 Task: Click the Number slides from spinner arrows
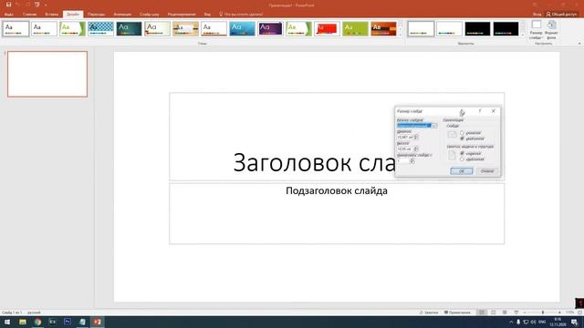point(412,161)
